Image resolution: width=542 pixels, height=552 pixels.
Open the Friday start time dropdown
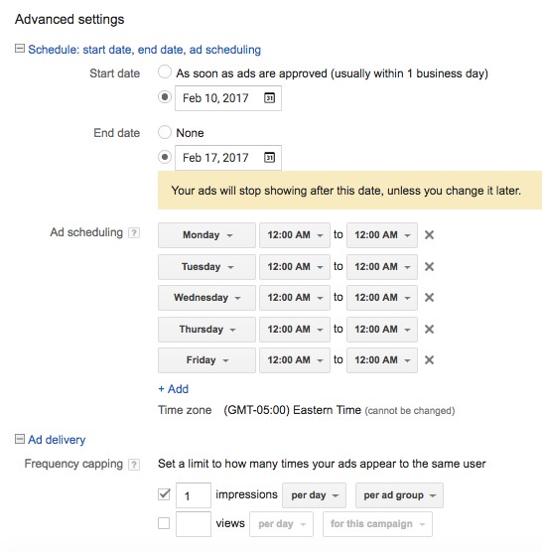click(x=295, y=360)
